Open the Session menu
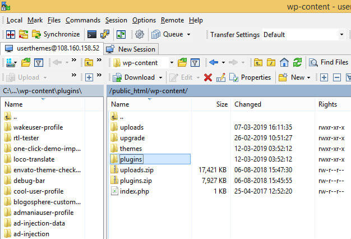 click(116, 20)
